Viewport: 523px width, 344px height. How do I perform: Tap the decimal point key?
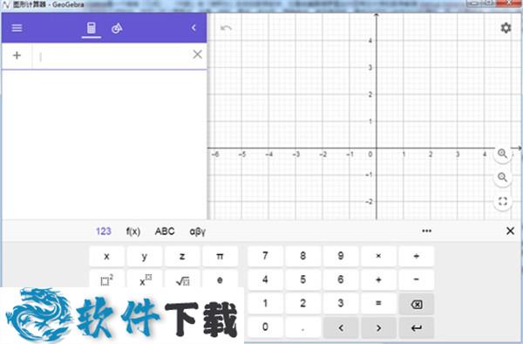tap(302, 327)
